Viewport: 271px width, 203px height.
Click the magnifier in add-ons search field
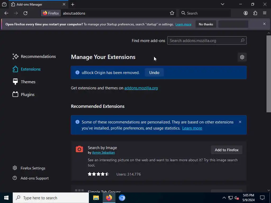click(242, 40)
